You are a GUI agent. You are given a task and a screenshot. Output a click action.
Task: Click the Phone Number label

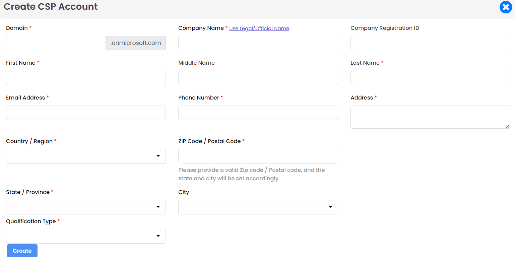199,98
